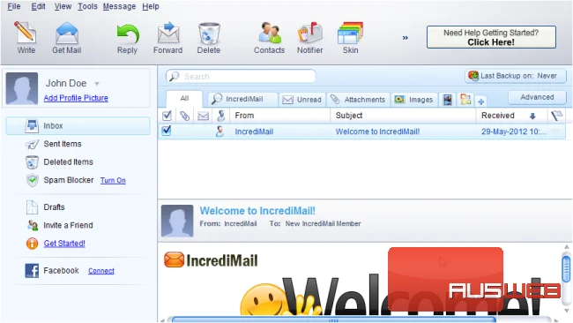Switch to the All tab
The height and width of the screenshot is (323, 573).
pos(184,98)
